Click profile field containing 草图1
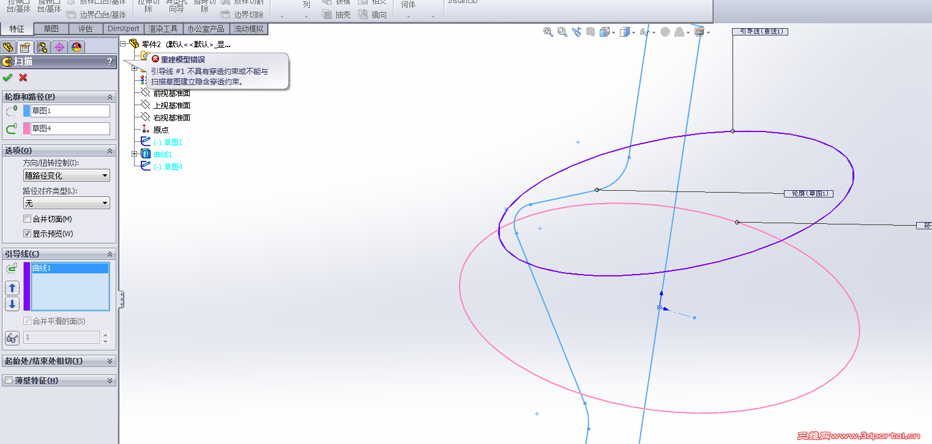The width and height of the screenshot is (932, 444). [x=70, y=111]
